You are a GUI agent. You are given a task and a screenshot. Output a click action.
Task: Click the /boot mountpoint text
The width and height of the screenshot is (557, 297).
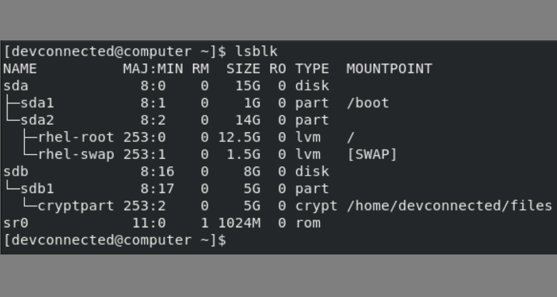pos(367,103)
